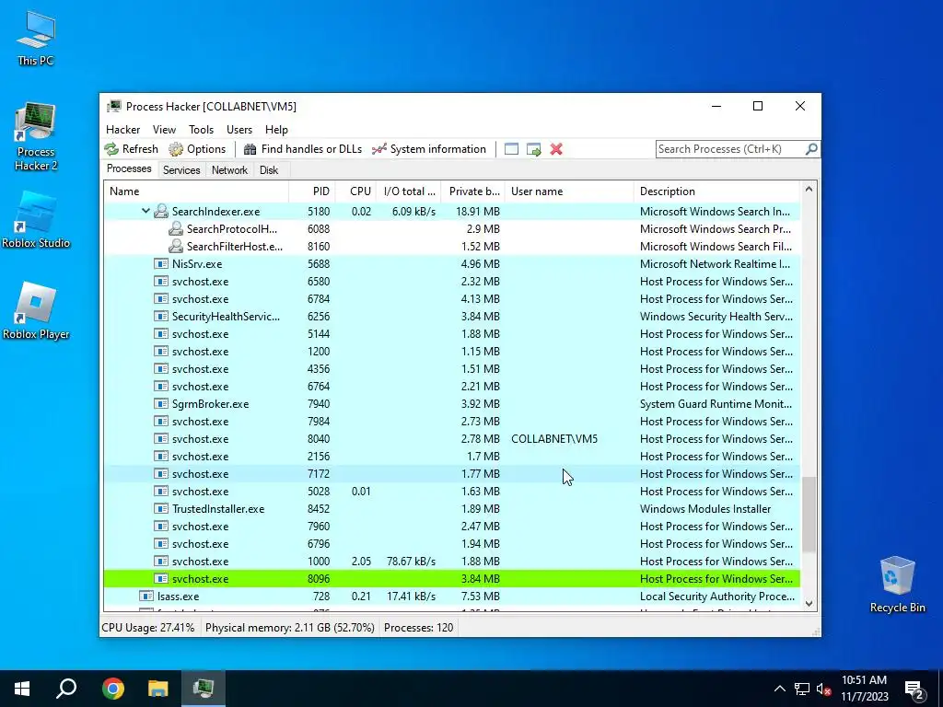Click CPU Usage in status bar
943x707 pixels.
[148, 628]
